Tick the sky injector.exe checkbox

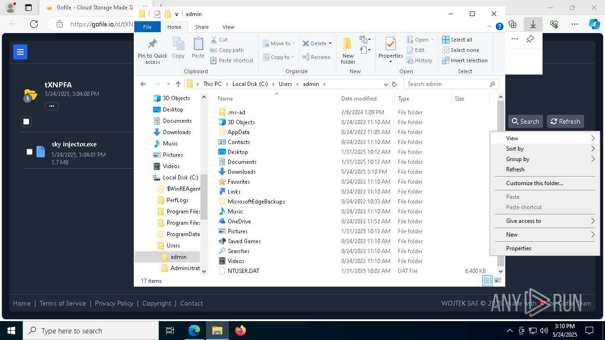tap(29, 152)
